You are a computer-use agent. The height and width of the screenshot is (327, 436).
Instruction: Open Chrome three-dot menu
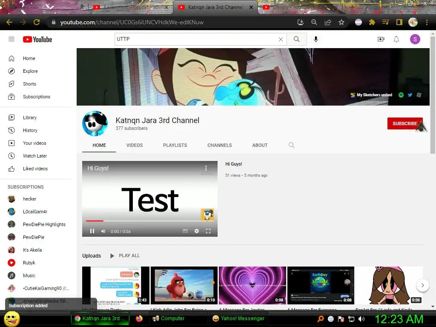[427, 22]
